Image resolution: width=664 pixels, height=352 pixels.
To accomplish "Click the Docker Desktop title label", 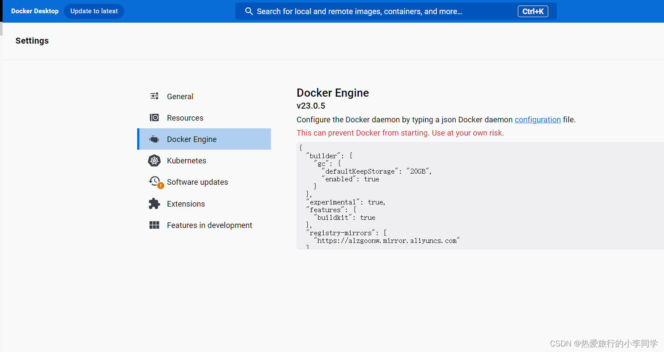I will tap(35, 11).
